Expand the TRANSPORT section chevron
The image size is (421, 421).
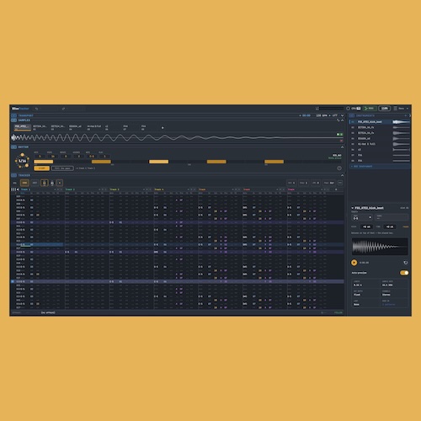[342, 115]
